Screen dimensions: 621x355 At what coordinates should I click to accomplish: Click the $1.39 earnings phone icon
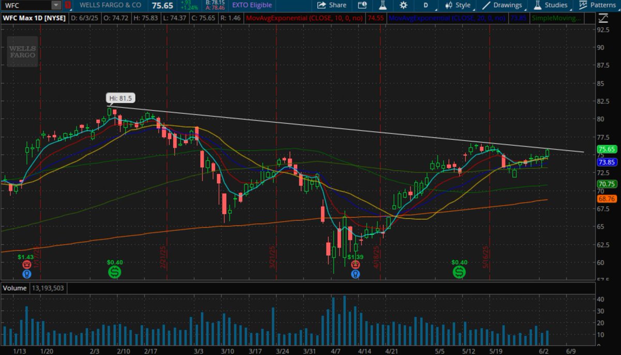[356, 264]
